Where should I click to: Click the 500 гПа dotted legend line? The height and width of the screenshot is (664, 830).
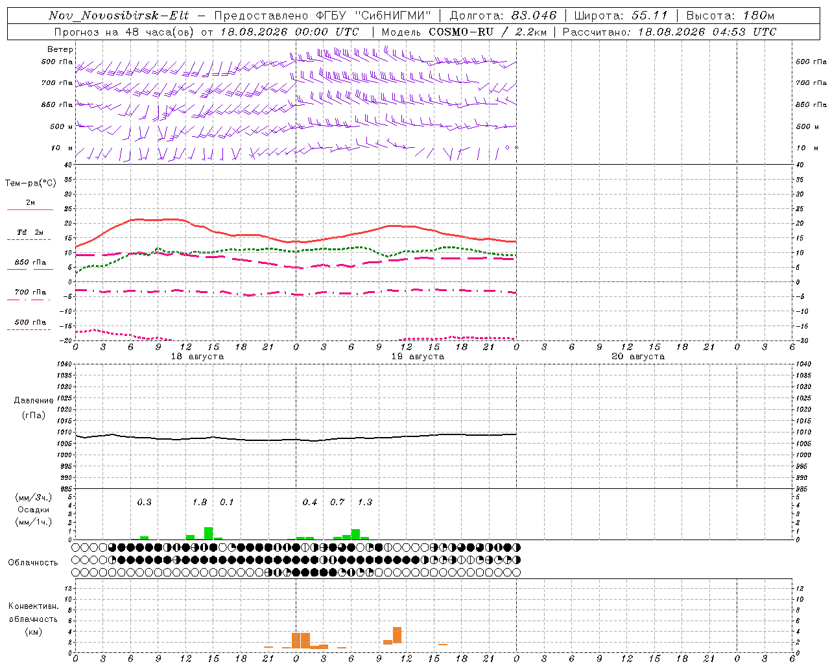[x=29, y=329]
